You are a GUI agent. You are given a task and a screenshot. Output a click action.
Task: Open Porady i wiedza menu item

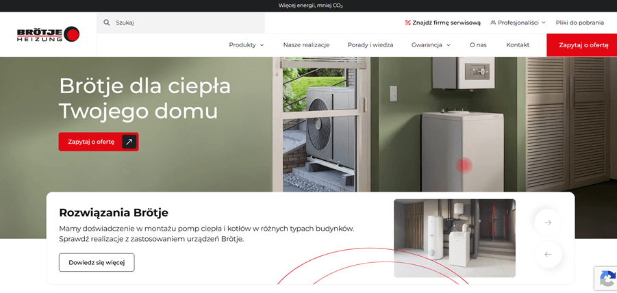(370, 44)
